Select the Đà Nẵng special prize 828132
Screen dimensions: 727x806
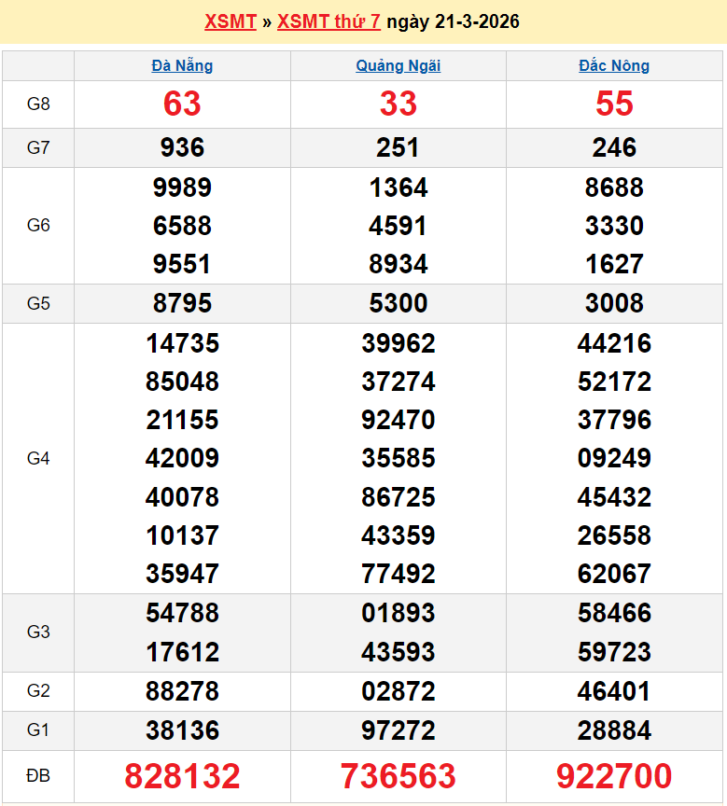pyautogui.click(x=182, y=776)
